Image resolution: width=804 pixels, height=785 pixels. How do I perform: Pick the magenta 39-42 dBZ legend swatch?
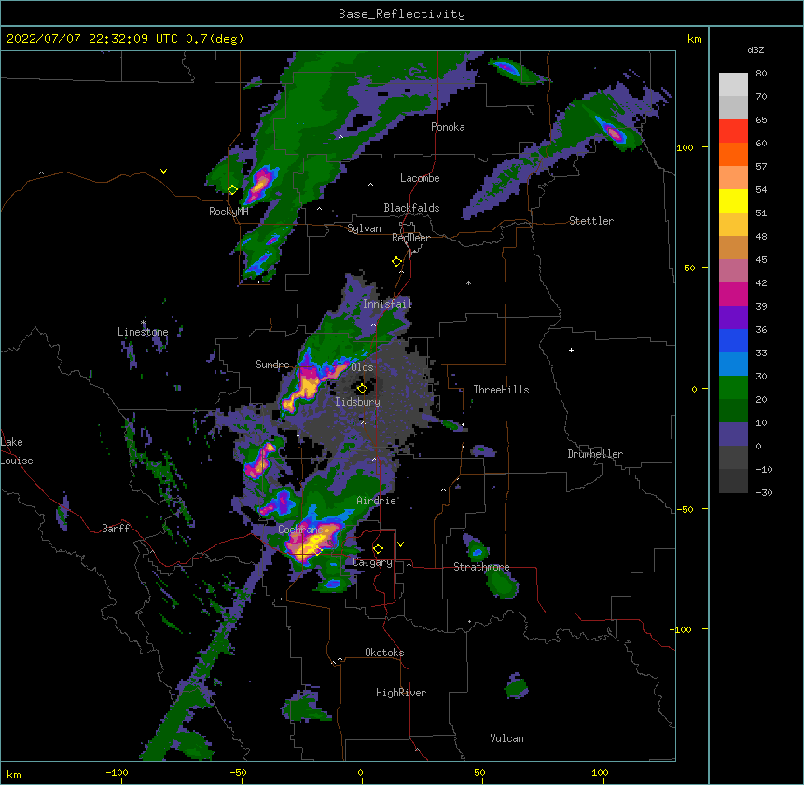coord(733,294)
